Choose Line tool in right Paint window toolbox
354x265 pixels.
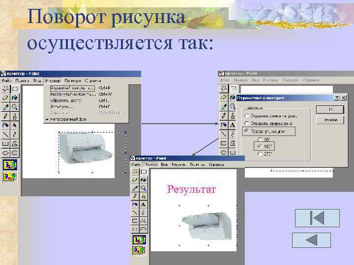224,134
